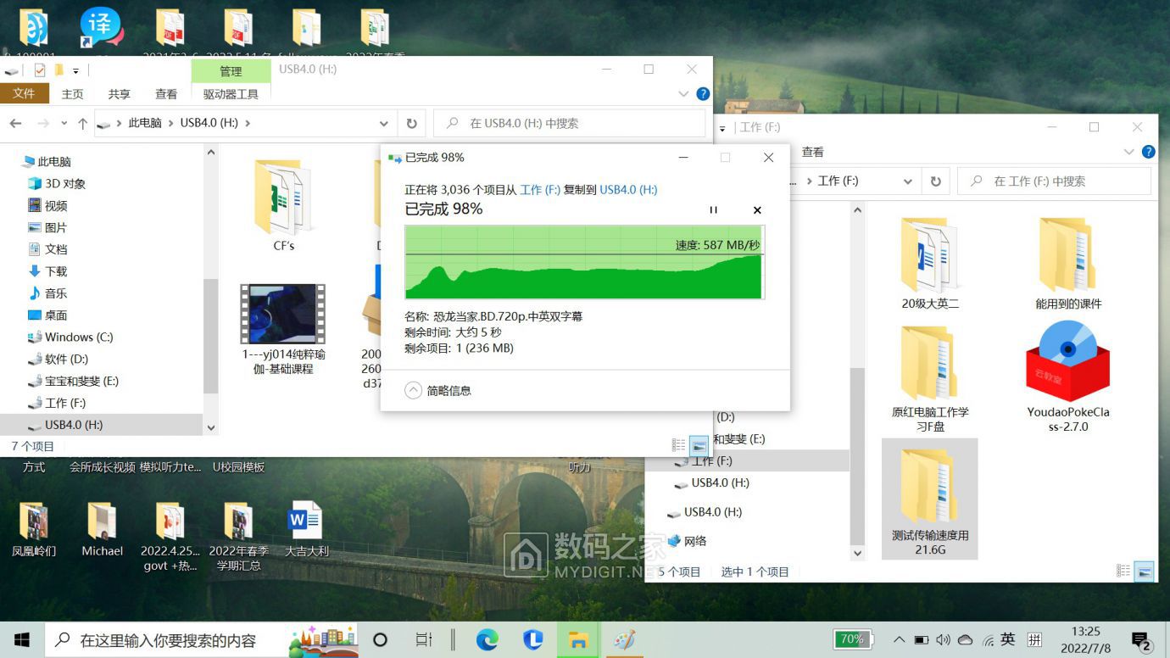Click the copy speed progress graph
The image size is (1170, 658).
[584, 262]
